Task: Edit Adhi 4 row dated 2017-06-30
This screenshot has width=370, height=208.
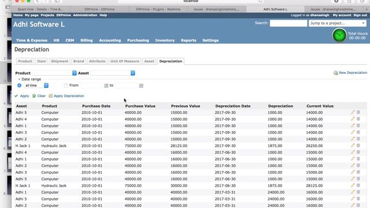Action: (x=353, y=152)
